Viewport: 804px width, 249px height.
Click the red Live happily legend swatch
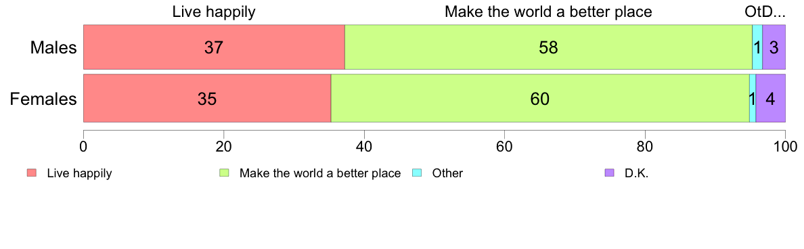pos(32,173)
